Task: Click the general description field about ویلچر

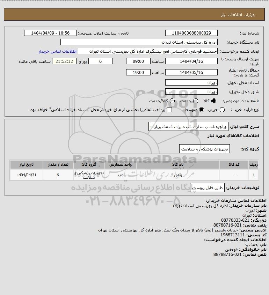Action: [x=188, y=127]
